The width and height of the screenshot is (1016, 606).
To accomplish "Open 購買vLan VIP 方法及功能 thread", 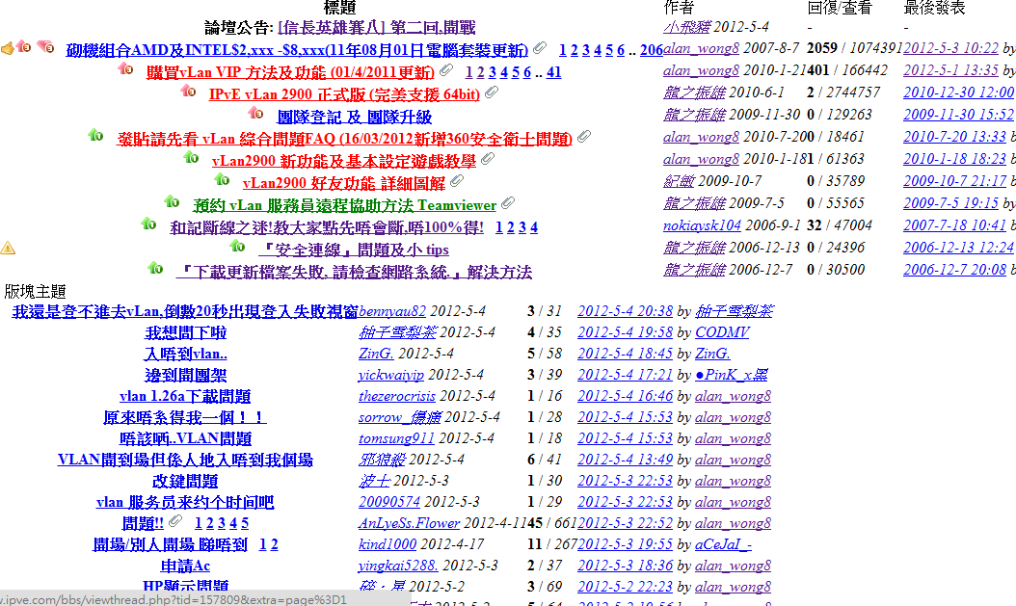I will pyautogui.click(x=290, y=72).
